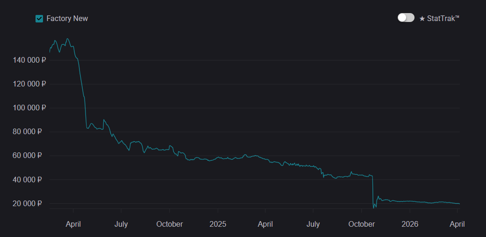The width and height of the screenshot is (486, 237).
Task: Click the lowest dip of the price line
Action: point(373,208)
